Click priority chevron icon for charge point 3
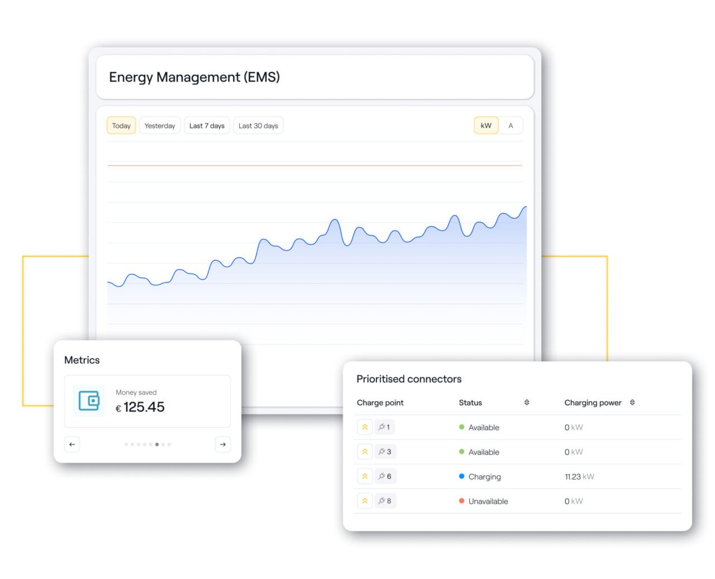 [365, 452]
